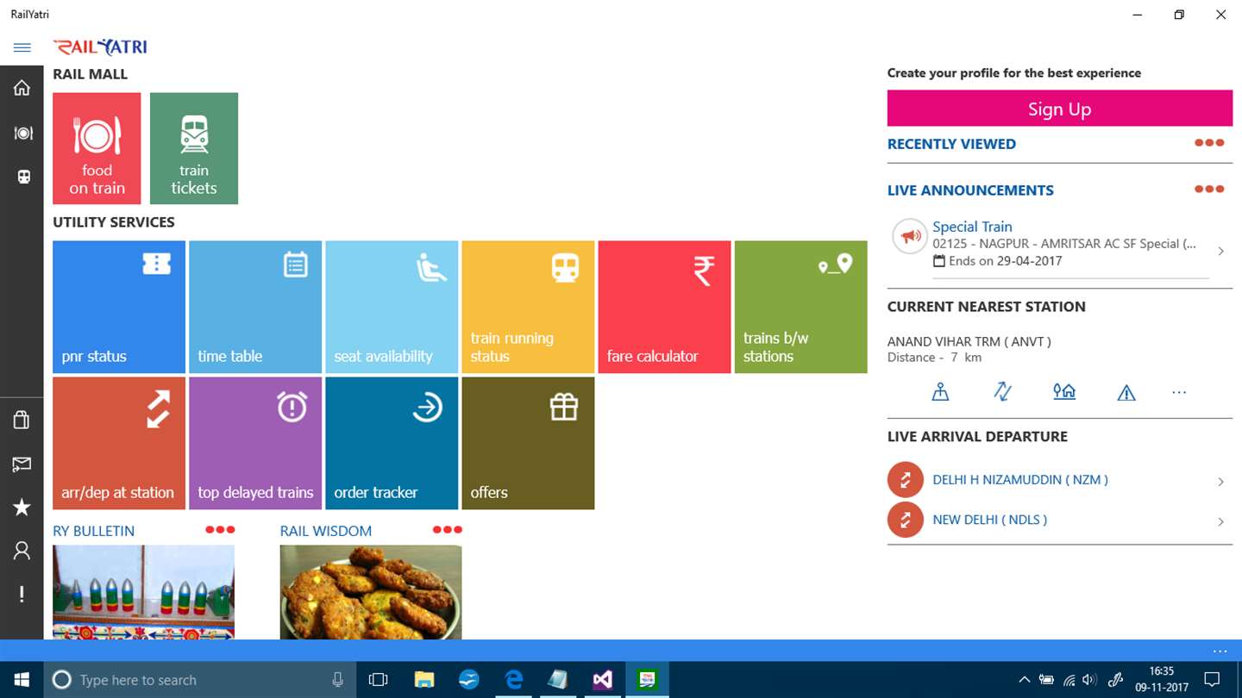Click the announcement megaphone icon
The height and width of the screenshot is (698, 1242).
click(x=909, y=235)
